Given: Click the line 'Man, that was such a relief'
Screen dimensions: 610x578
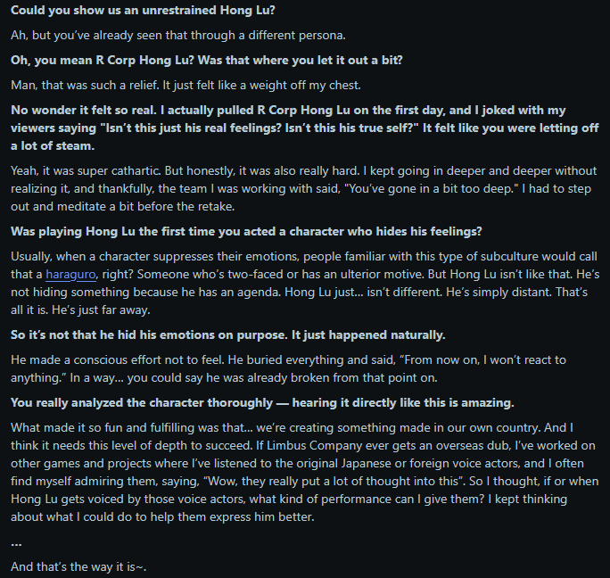Looking at the screenshot, I should point(185,86).
